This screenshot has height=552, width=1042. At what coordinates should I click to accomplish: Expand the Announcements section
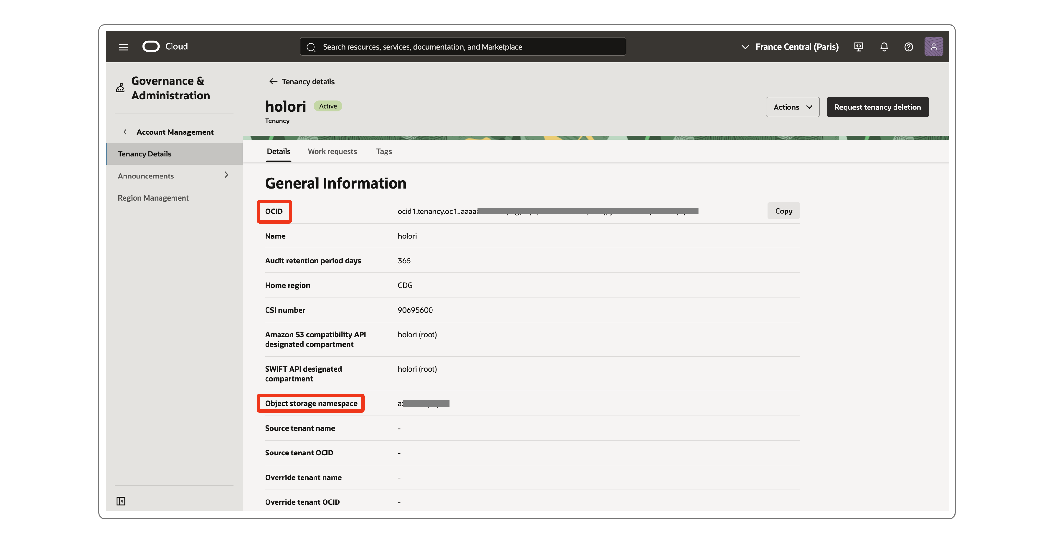coord(227,175)
